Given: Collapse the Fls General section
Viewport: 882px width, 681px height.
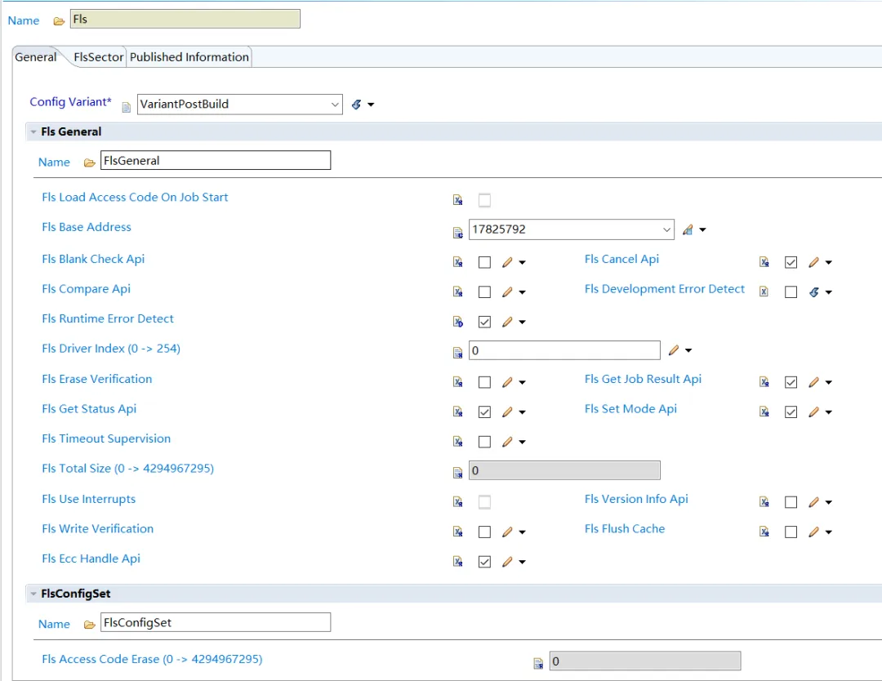Looking at the screenshot, I should point(33,131).
